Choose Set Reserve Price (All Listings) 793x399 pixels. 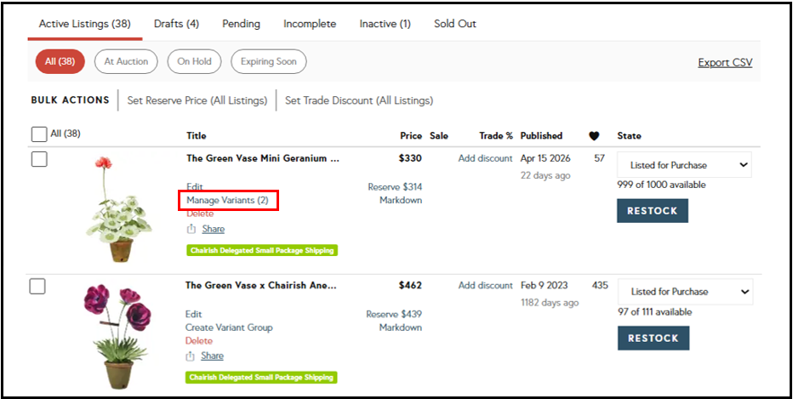(x=197, y=100)
